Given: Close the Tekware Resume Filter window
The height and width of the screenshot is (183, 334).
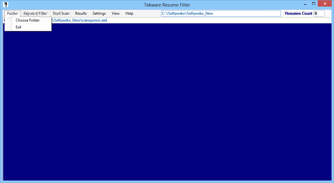Looking at the screenshot, I should (325, 4).
